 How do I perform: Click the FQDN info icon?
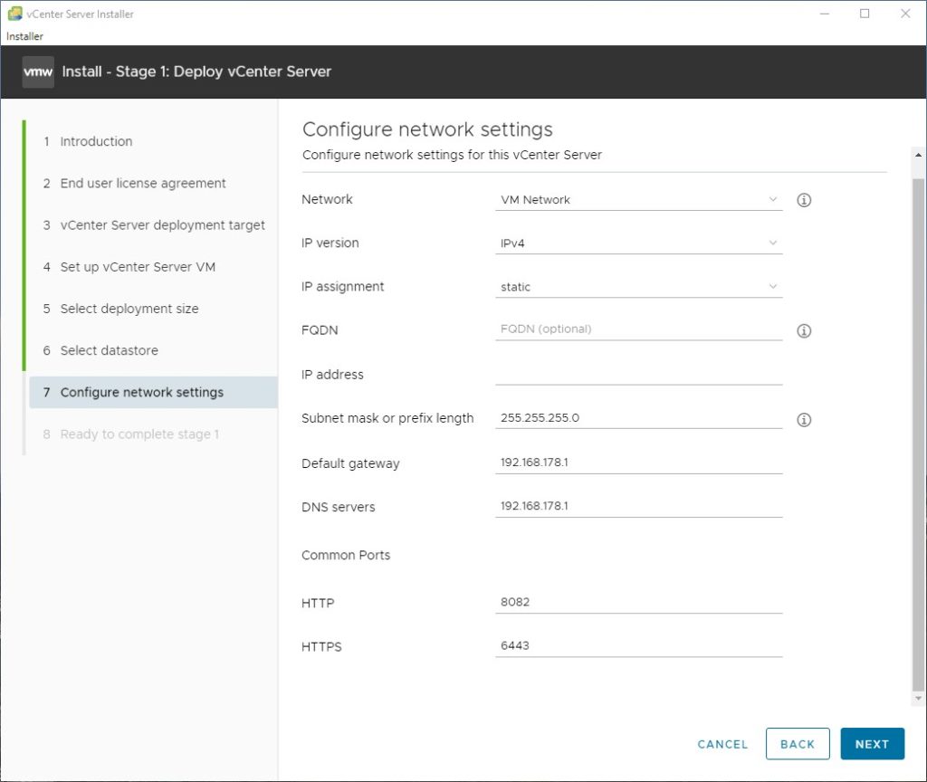(804, 330)
